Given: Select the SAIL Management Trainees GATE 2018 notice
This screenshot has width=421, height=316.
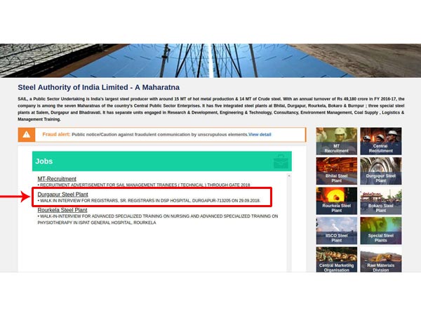Looking at the screenshot, I should click(x=144, y=185).
